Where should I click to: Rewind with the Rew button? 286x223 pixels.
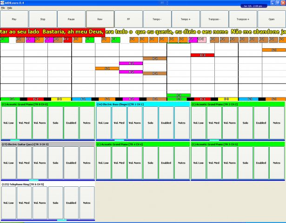tap(100, 19)
